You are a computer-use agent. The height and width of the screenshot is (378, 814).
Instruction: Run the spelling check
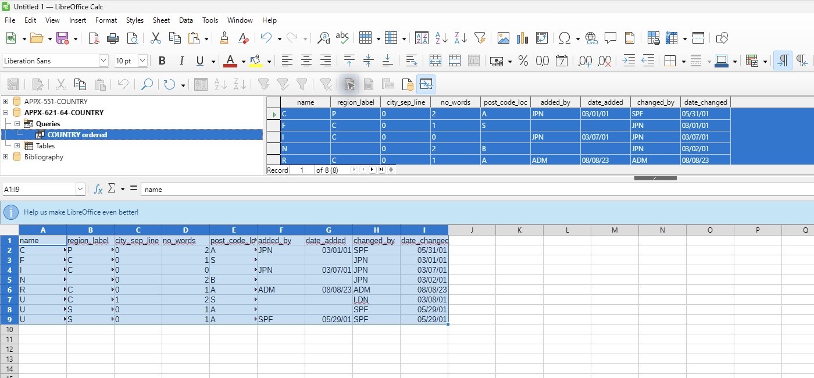pos(342,38)
